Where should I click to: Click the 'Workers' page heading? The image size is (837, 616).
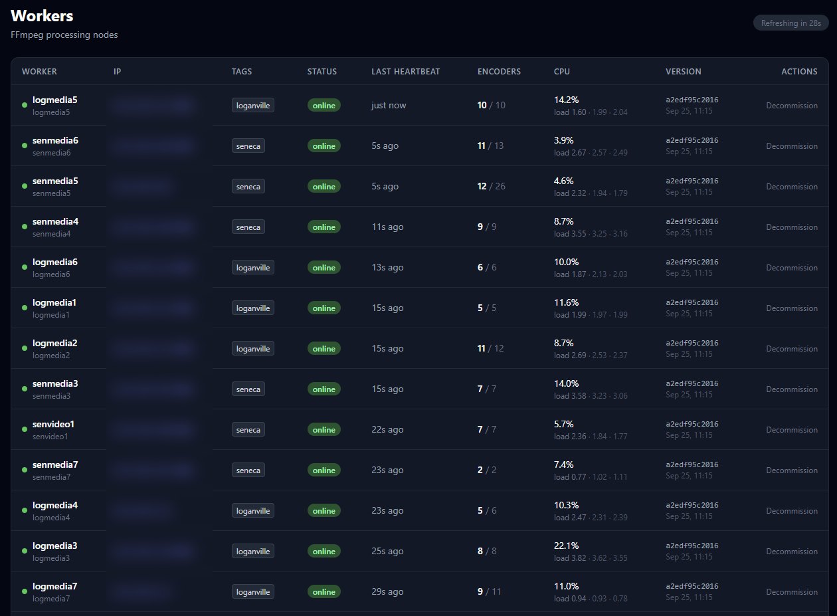pos(42,16)
